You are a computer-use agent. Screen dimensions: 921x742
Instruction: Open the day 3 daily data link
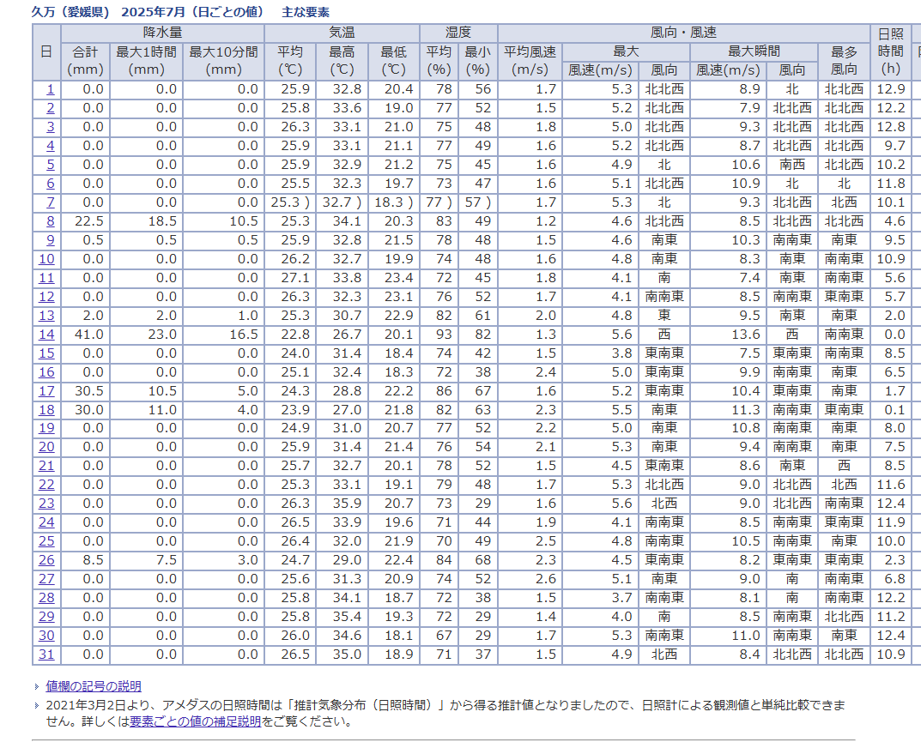tap(50, 127)
